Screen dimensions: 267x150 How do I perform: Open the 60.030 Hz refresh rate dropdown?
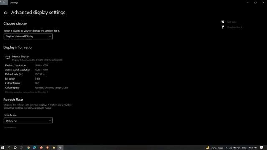pos(28,120)
